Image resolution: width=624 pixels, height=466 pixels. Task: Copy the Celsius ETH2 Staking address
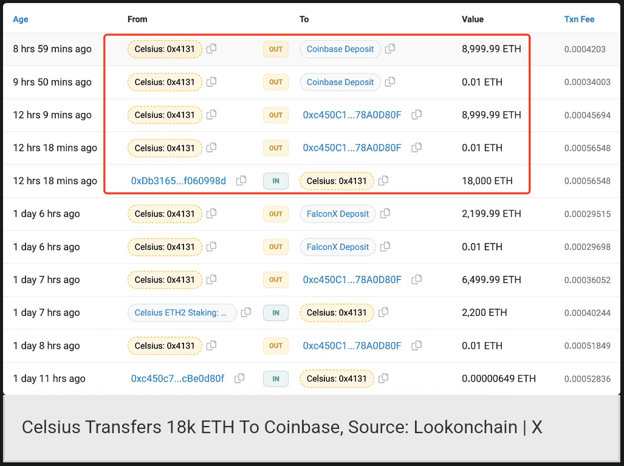click(x=246, y=312)
